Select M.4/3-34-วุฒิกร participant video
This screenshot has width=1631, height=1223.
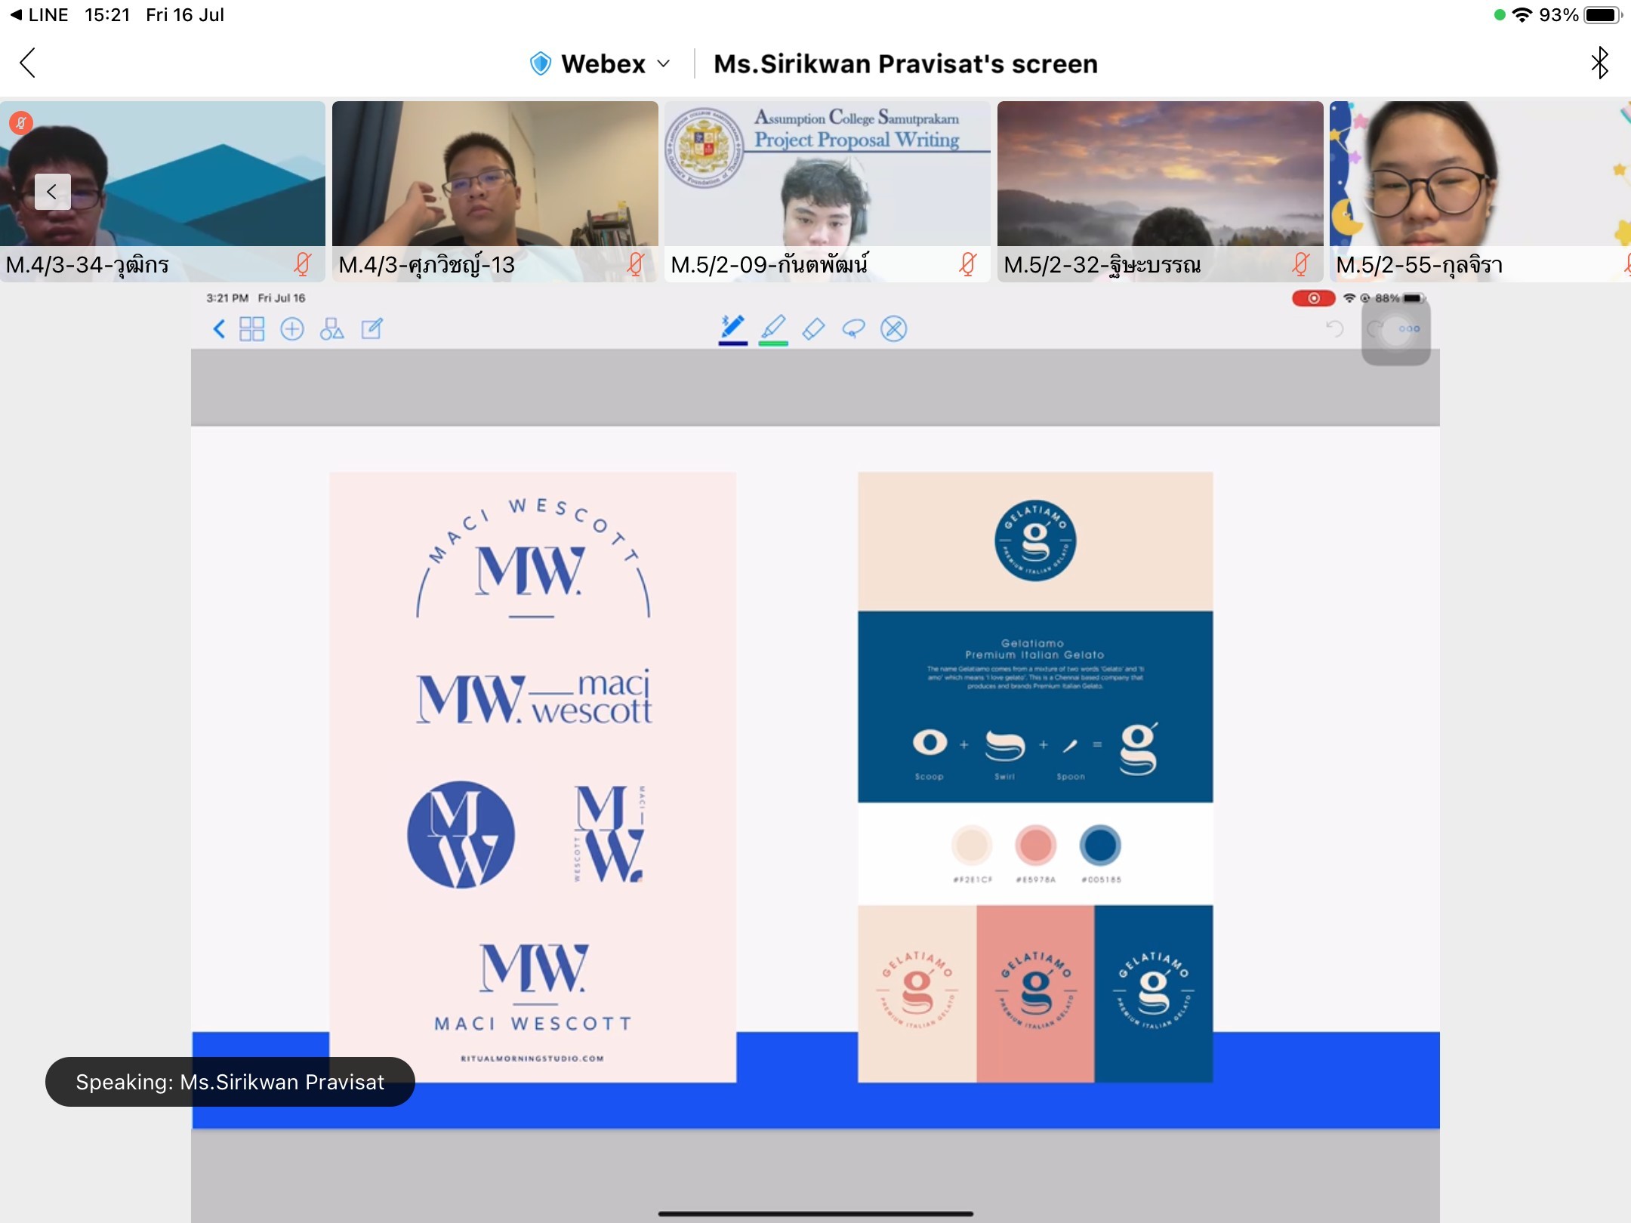[x=162, y=191]
